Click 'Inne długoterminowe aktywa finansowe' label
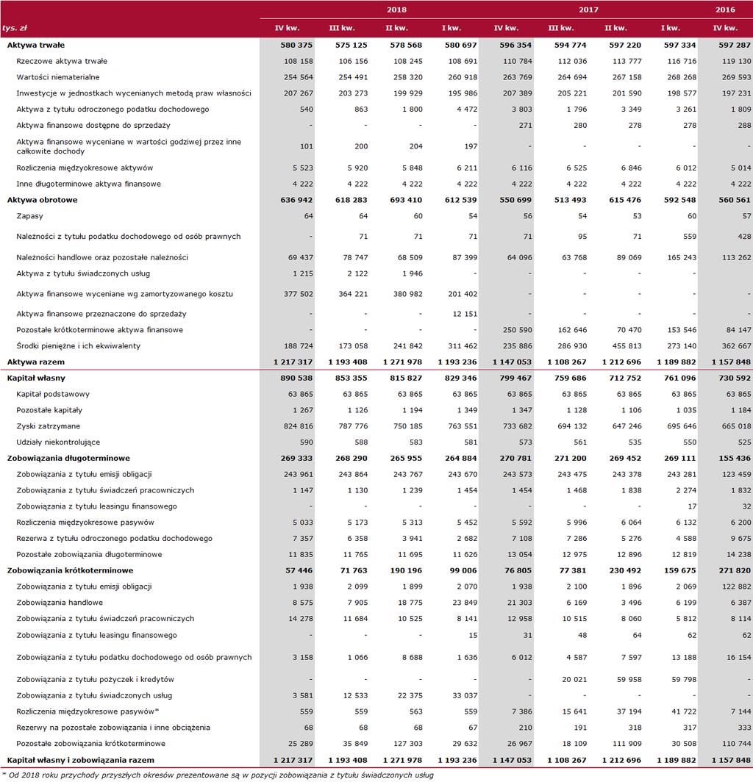 88,184
